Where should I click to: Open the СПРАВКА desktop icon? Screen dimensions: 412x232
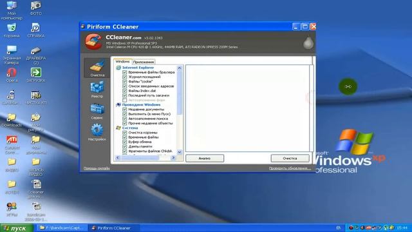tap(36, 30)
